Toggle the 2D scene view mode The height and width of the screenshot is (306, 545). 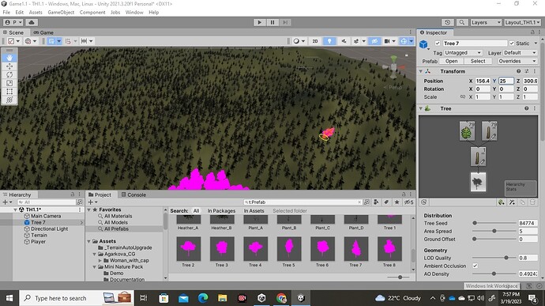(x=315, y=41)
